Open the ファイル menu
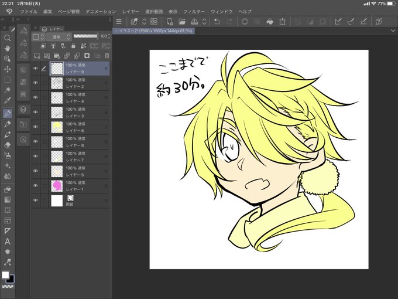The height and width of the screenshot is (299, 398). click(29, 12)
